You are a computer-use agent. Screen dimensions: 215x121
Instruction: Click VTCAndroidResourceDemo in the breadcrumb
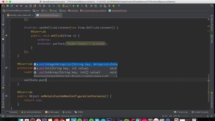coord(16,11)
